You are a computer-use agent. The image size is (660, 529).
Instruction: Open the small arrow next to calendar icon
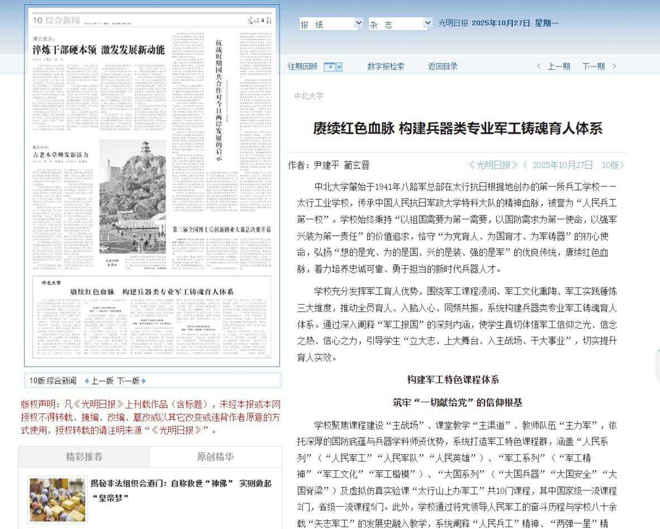tap(339, 67)
